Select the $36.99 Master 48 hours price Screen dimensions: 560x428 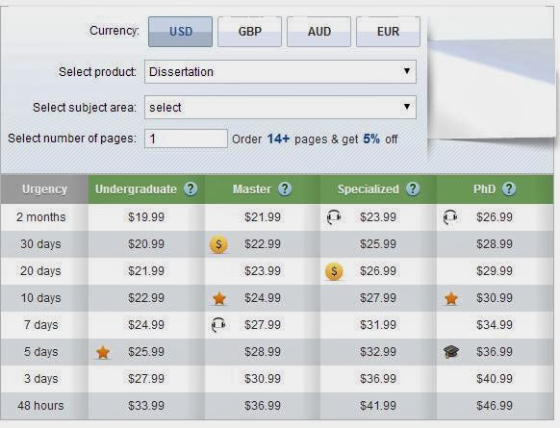(x=263, y=406)
